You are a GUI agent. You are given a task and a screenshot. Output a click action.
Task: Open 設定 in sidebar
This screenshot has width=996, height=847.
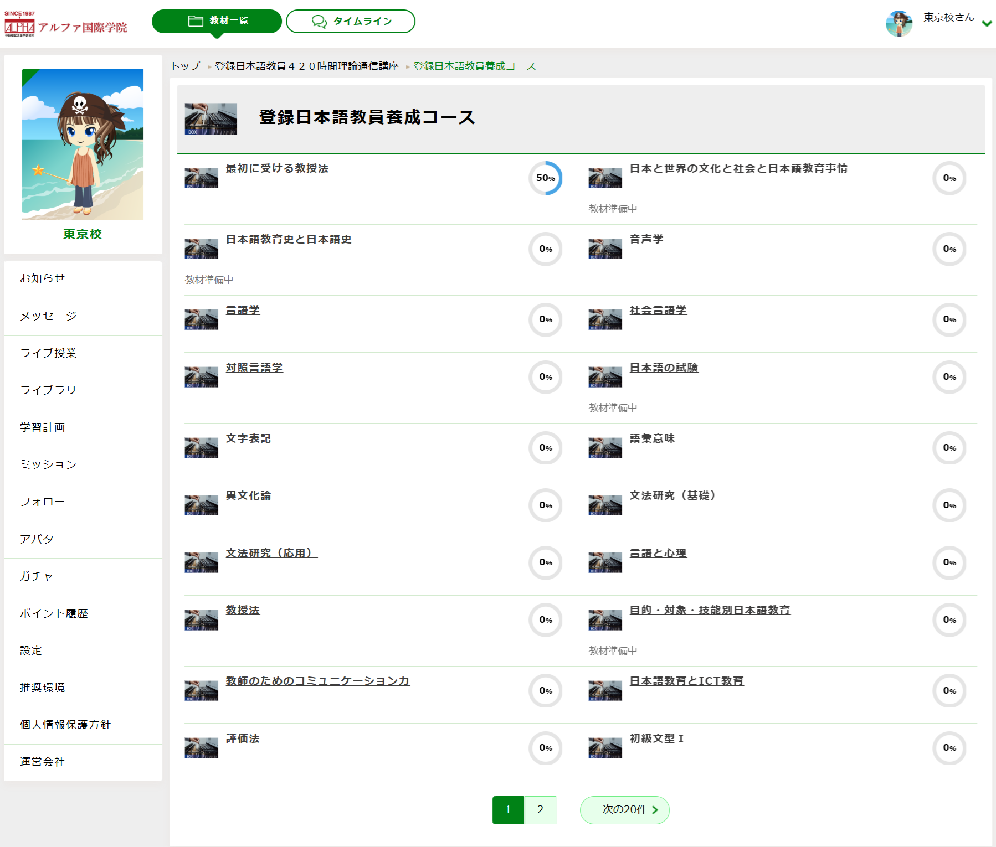coord(83,650)
